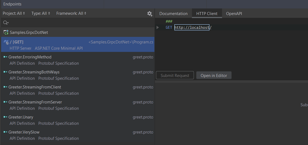Select the Greeter.StreamingBothWays endpoint
Image resolution: width=308 pixels, height=145 pixels.
tap(78, 75)
